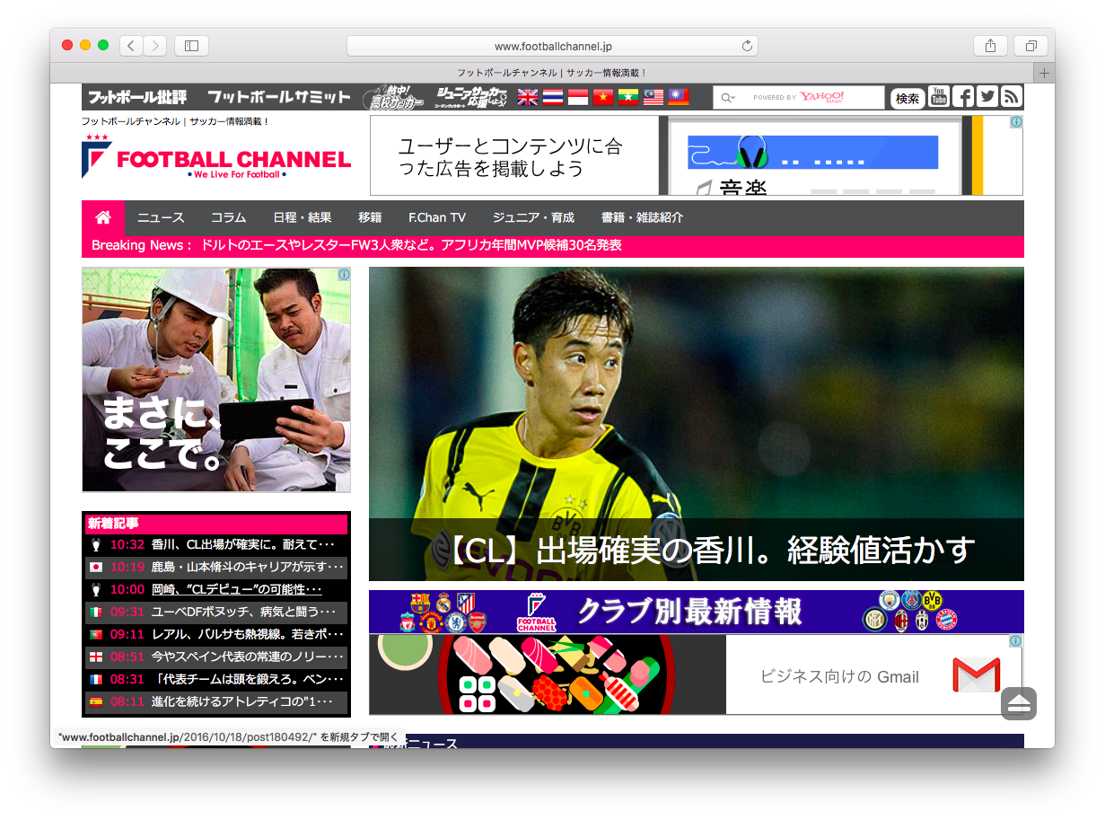
Task: Open the フットボール批評 link
Action: click(137, 97)
